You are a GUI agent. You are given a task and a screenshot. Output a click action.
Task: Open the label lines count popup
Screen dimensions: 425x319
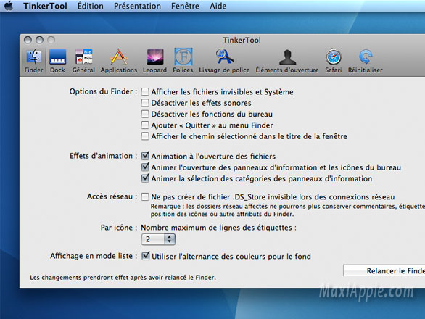[x=158, y=239]
